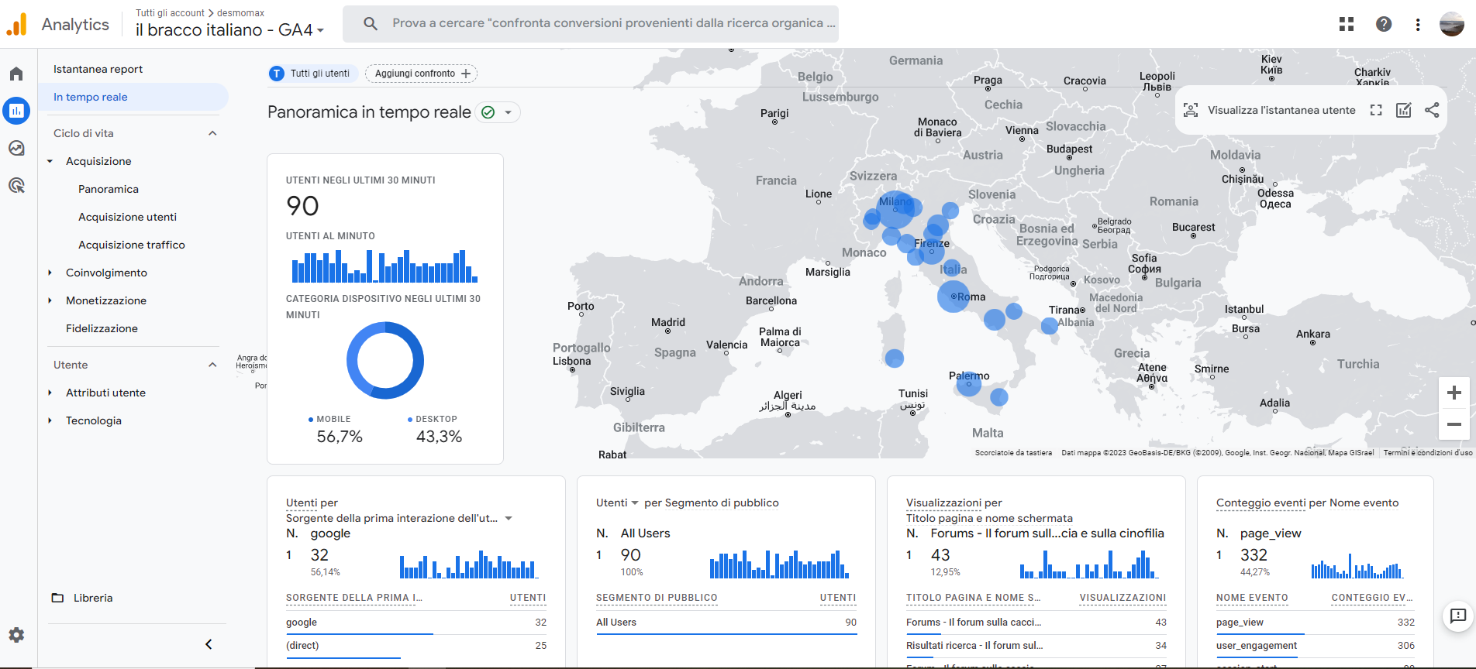Click the Google apps grid icon
The width and height of the screenshot is (1476, 669).
coord(1347,24)
